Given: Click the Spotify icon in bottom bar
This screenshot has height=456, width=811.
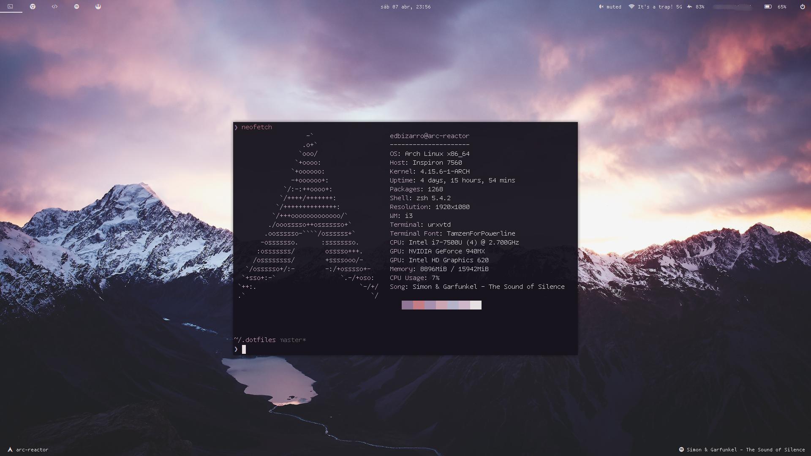Looking at the screenshot, I should 681,450.
